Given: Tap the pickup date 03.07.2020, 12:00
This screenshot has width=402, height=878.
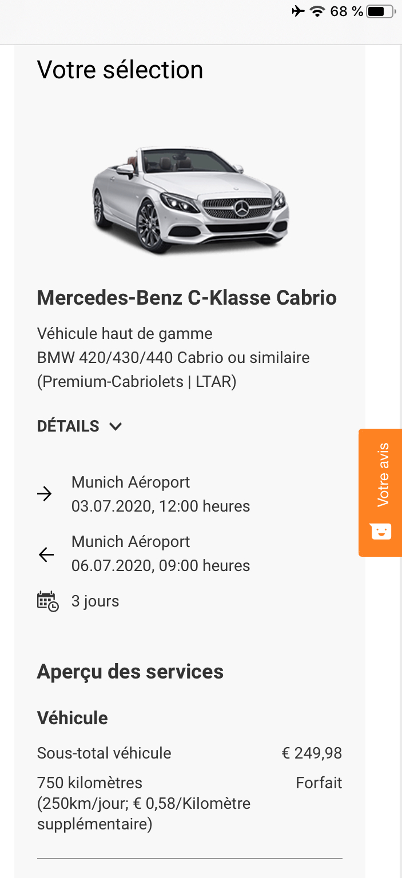Looking at the screenshot, I should [x=161, y=506].
